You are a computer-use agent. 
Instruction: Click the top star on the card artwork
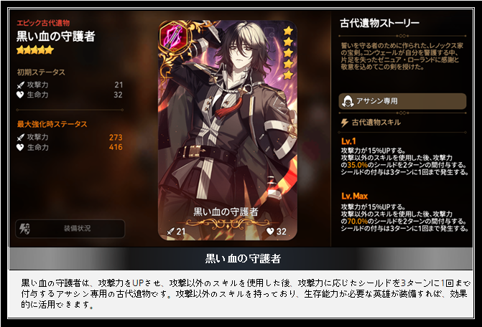click(288, 31)
